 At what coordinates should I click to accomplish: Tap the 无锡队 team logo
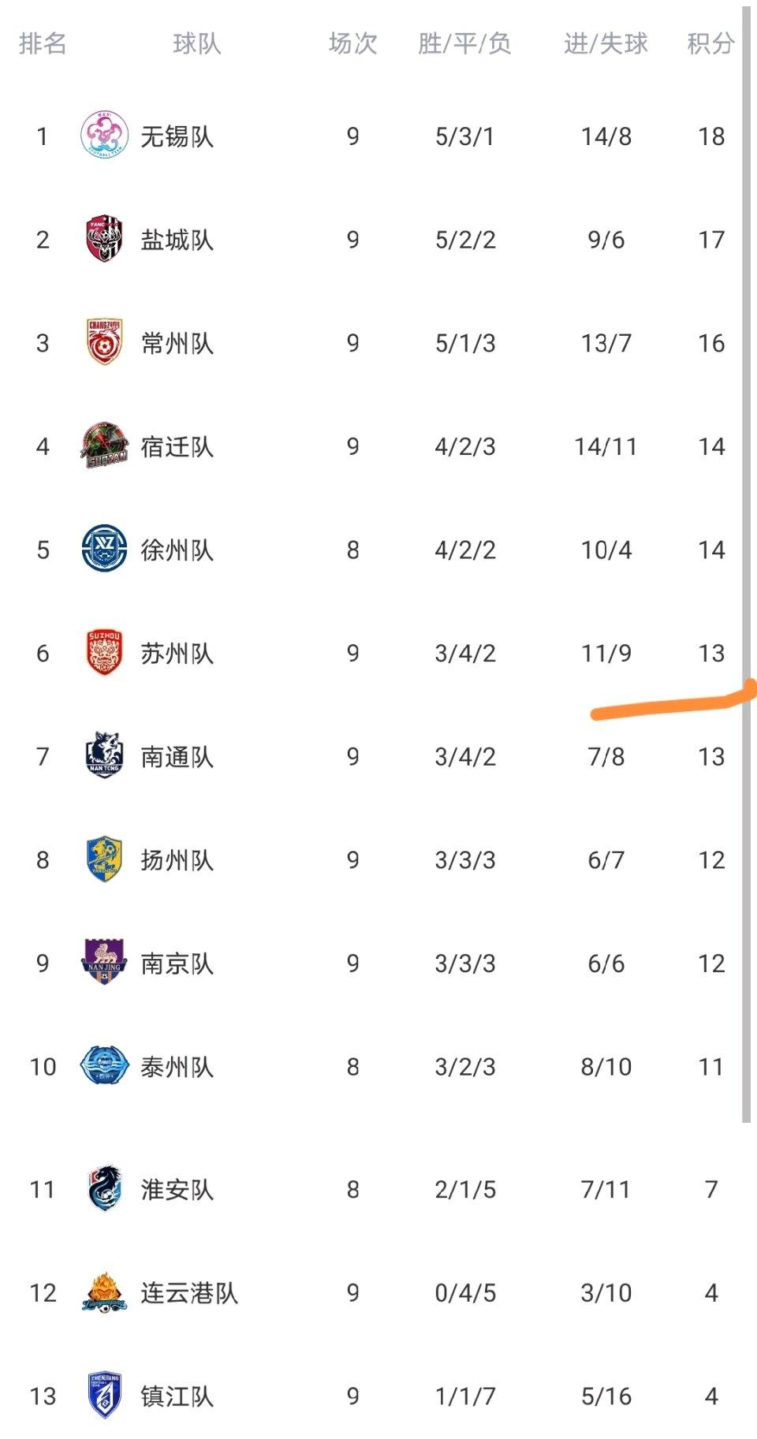tap(104, 136)
